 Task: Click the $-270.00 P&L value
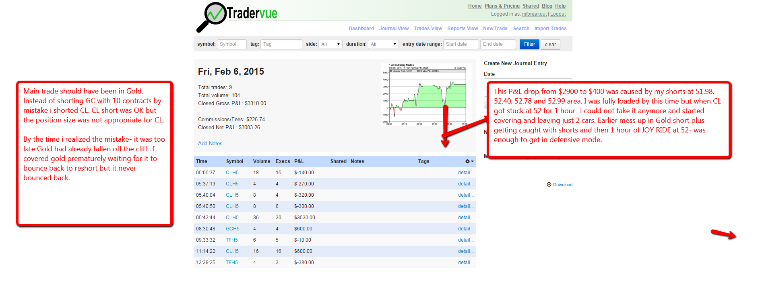pyautogui.click(x=304, y=184)
